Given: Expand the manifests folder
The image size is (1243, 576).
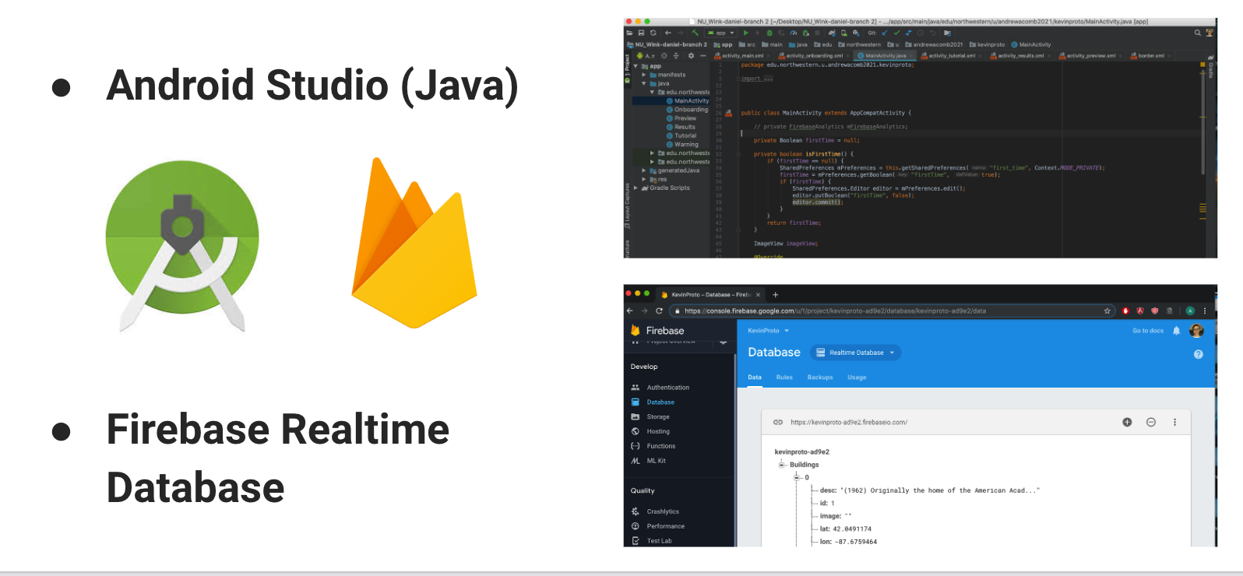Looking at the screenshot, I should (x=643, y=75).
